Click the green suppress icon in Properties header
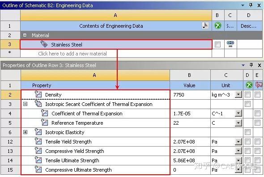 249,85
